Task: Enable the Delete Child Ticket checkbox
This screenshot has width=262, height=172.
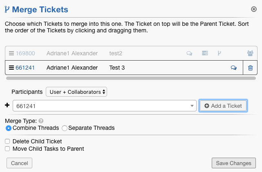Action: 7,141
